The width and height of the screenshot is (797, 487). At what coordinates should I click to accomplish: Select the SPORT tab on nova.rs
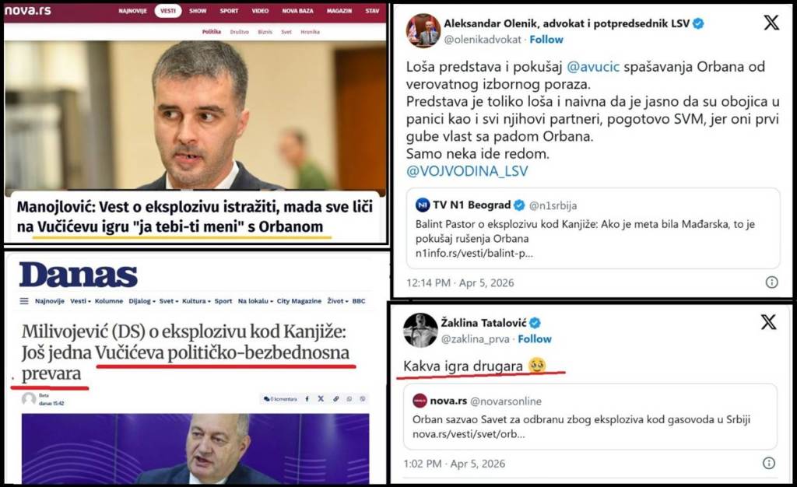point(229,11)
